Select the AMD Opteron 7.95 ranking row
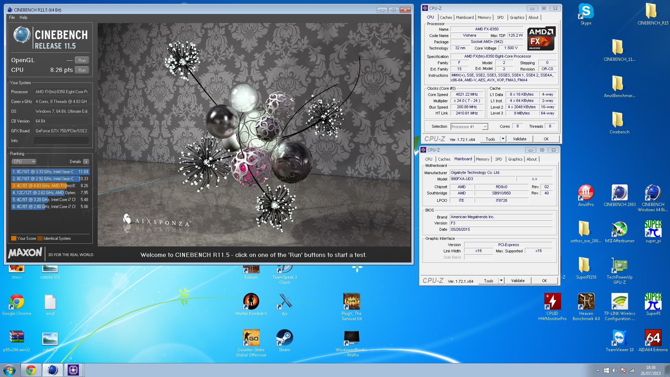 click(51, 193)
